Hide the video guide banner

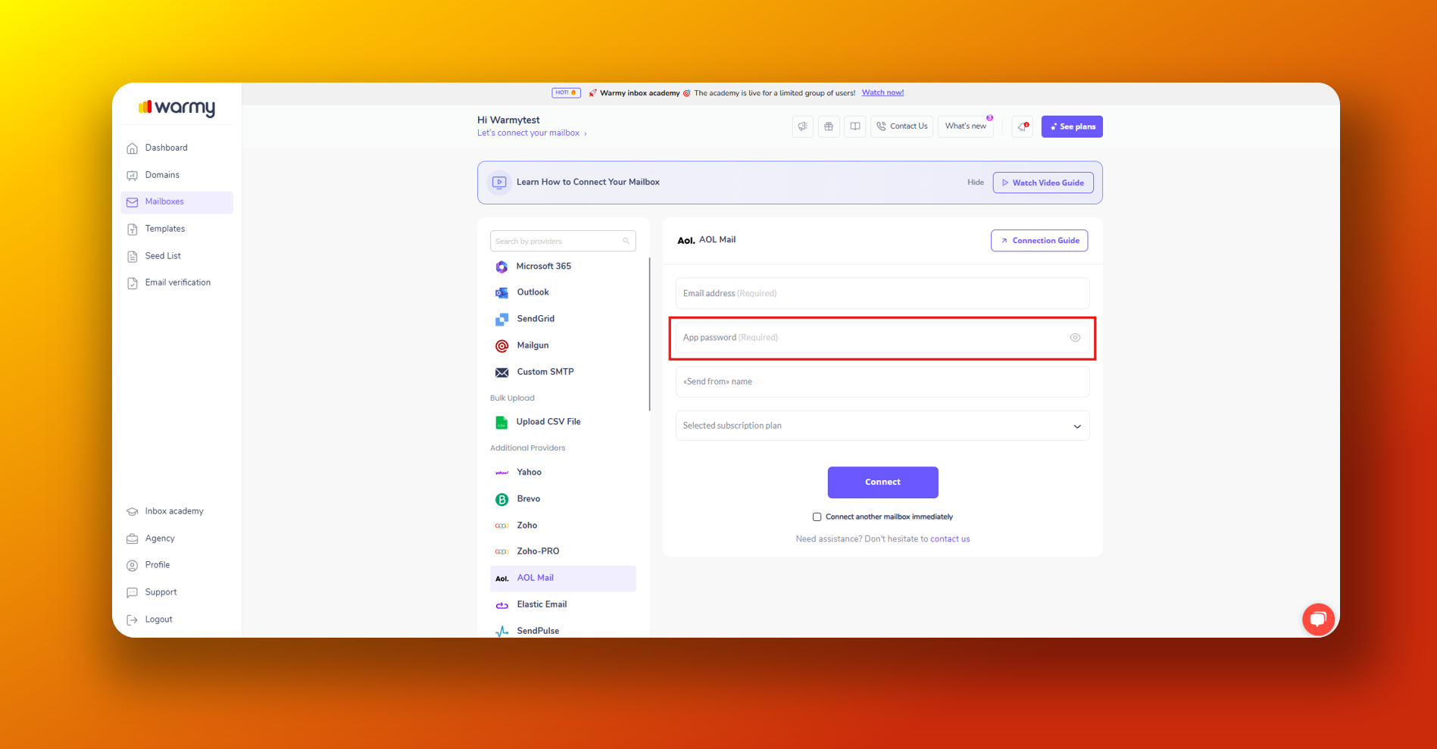click(976, 183)
